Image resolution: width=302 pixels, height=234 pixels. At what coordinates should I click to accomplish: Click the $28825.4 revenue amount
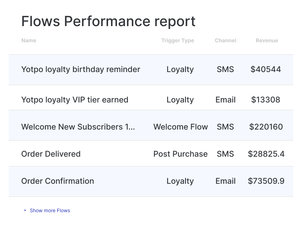pyautogui.click(x=266, y=154)
